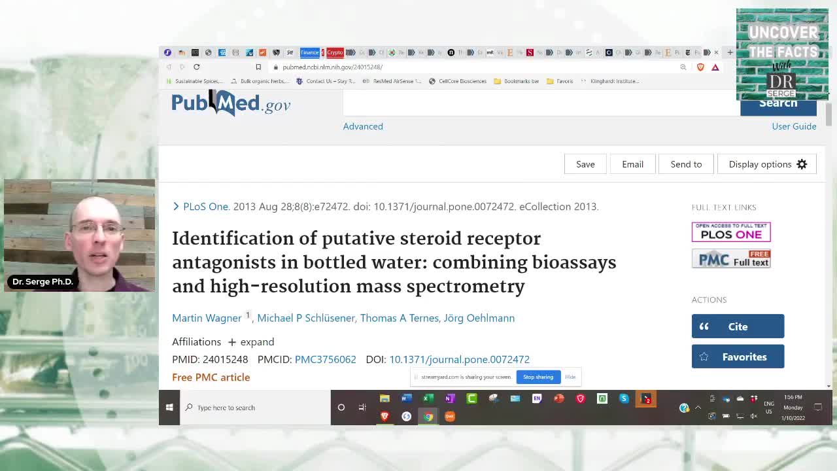Open the Klinghardt Institute bookmark

click(609, 81)
